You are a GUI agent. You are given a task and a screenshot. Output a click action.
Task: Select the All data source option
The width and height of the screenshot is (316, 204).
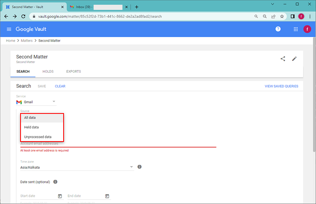tap(42, 118)
